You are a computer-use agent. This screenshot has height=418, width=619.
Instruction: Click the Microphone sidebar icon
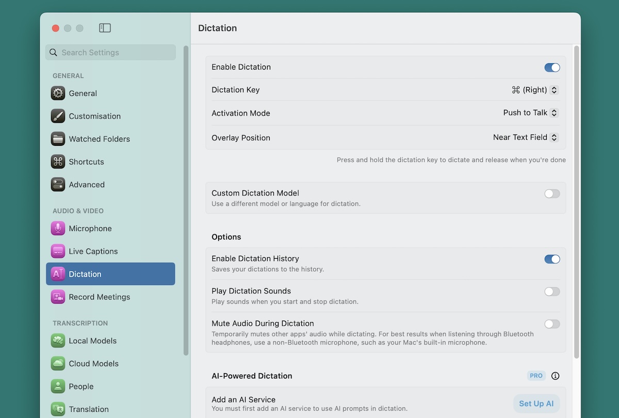(x=58, y=228)
